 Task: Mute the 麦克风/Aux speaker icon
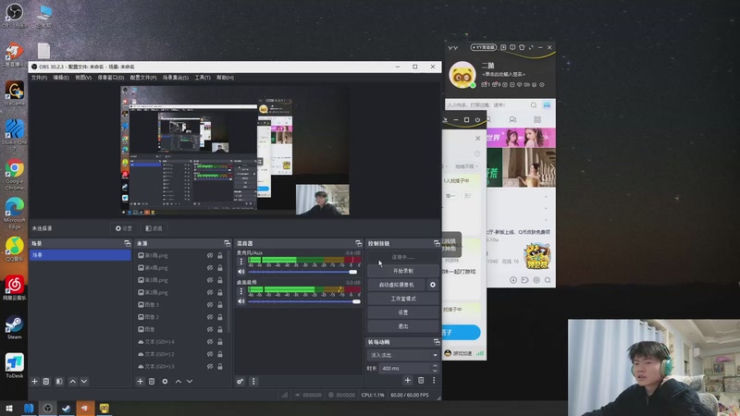click(x=241, y=272)
